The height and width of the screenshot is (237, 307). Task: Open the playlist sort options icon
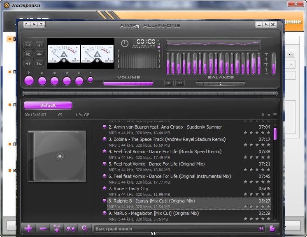click(71, 229)
